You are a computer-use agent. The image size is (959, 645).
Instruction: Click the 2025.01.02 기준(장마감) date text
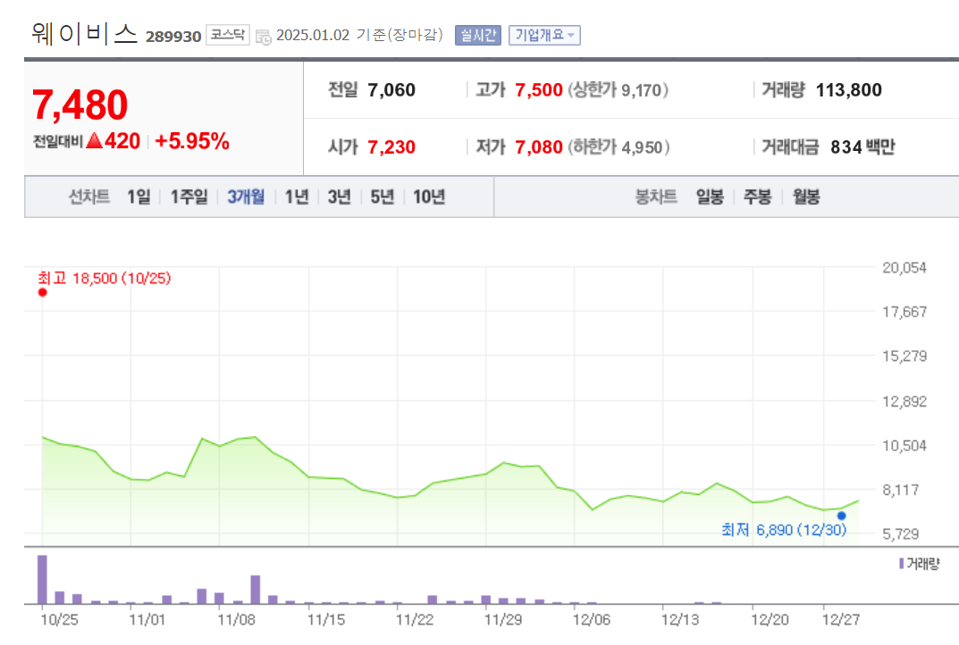359,35
